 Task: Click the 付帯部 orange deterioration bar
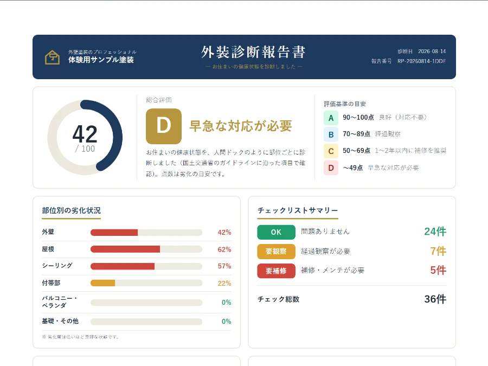[146, 283]
